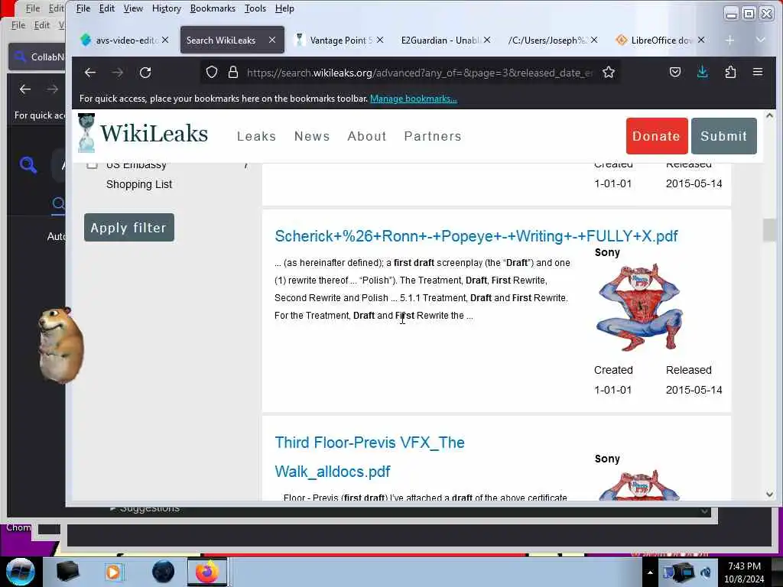Viewport: 783px width, 587px height.
Task: Open the Edit menu in Firefox
Action: click(x=107, y=8)
